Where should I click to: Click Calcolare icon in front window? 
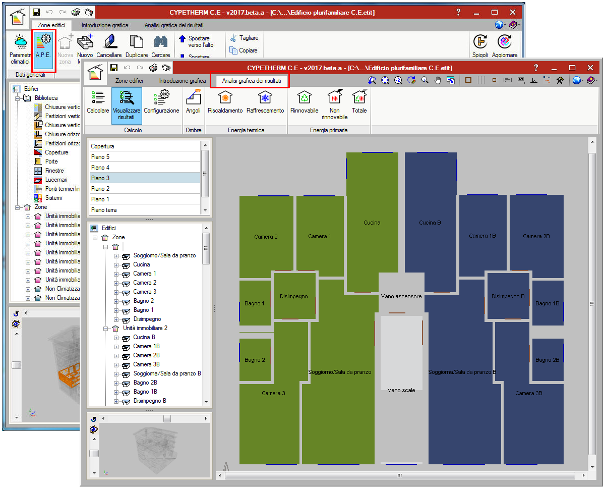[x=98, y=97]
